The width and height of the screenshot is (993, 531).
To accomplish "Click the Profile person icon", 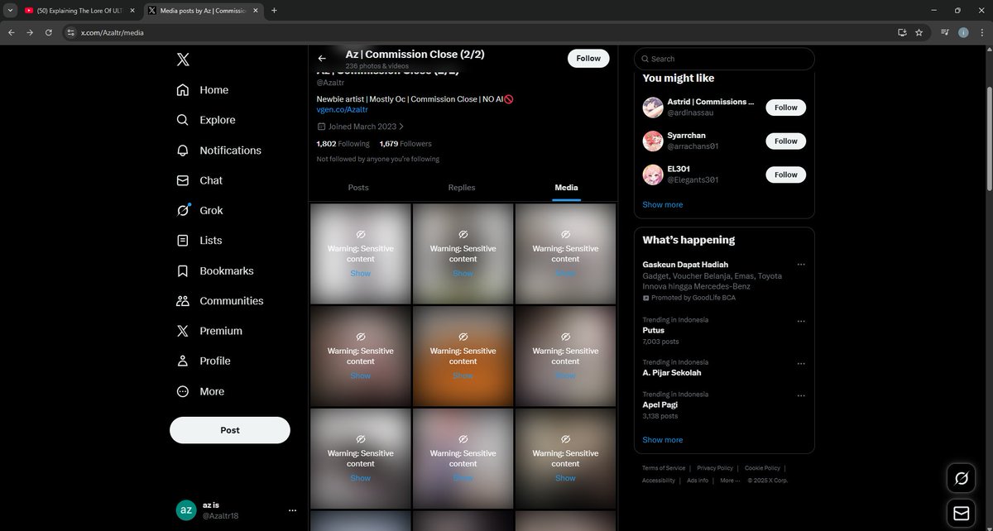I will (x=183, y=361).
